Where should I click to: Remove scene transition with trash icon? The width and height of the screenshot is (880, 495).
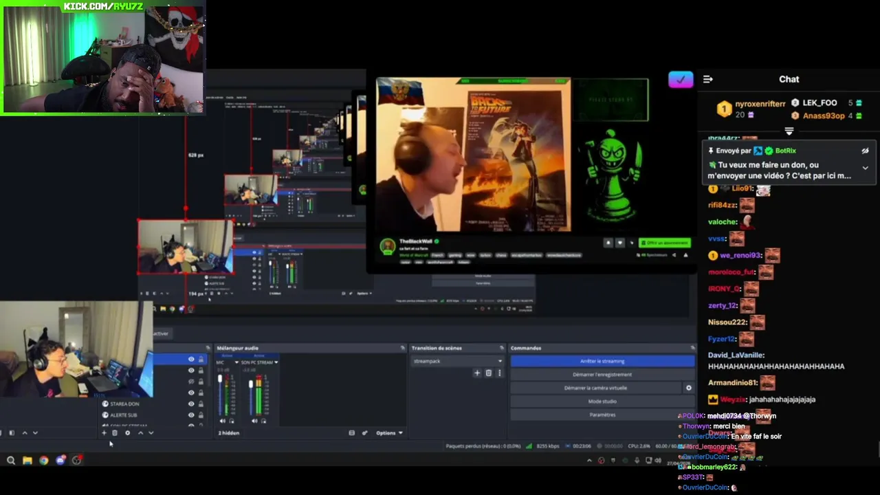coord(488,373)
